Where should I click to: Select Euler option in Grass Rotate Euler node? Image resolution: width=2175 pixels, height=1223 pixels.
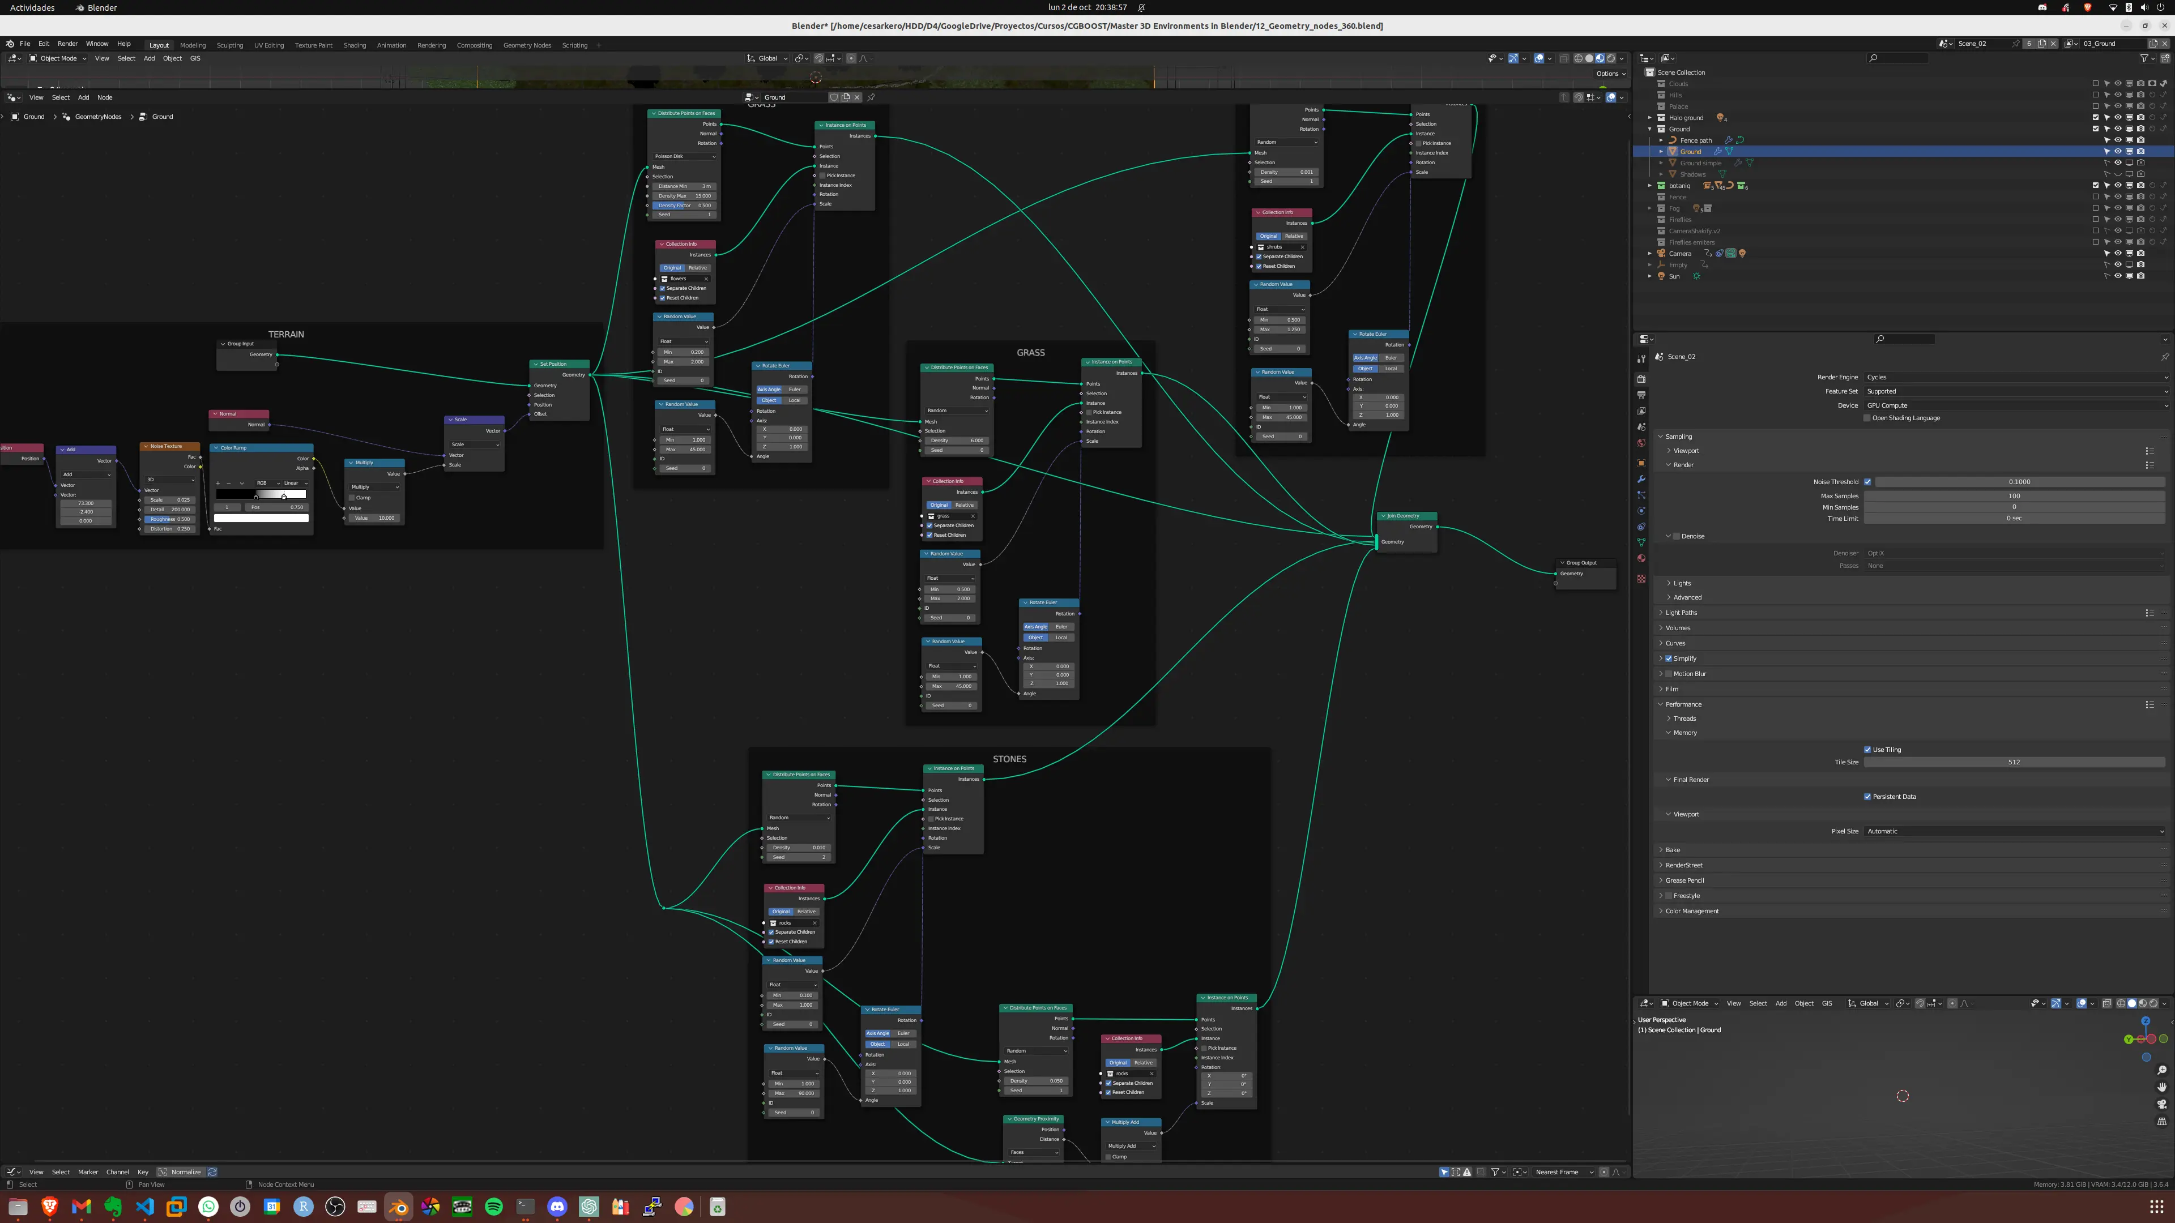click(x=1061, y=627)
